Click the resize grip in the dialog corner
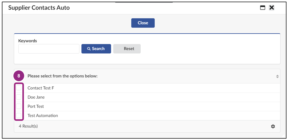This screenshot has height=140, width=291. point(283,136)
